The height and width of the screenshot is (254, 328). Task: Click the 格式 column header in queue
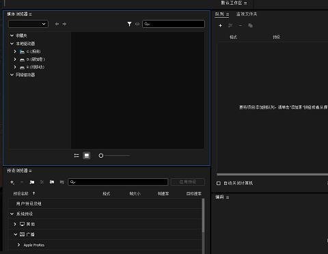233,37
